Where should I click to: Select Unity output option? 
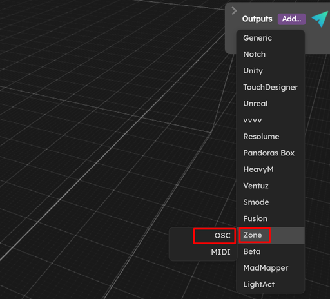[271, 71]
